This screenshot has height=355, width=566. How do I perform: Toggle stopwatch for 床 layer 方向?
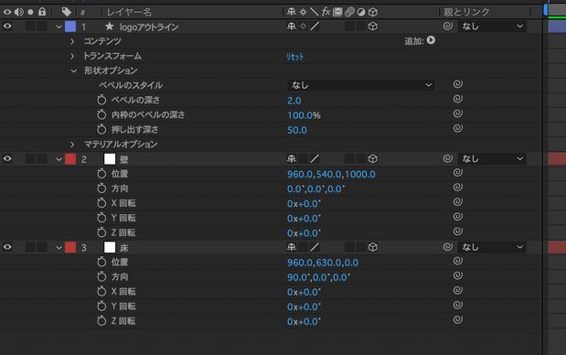coord(101,276)
